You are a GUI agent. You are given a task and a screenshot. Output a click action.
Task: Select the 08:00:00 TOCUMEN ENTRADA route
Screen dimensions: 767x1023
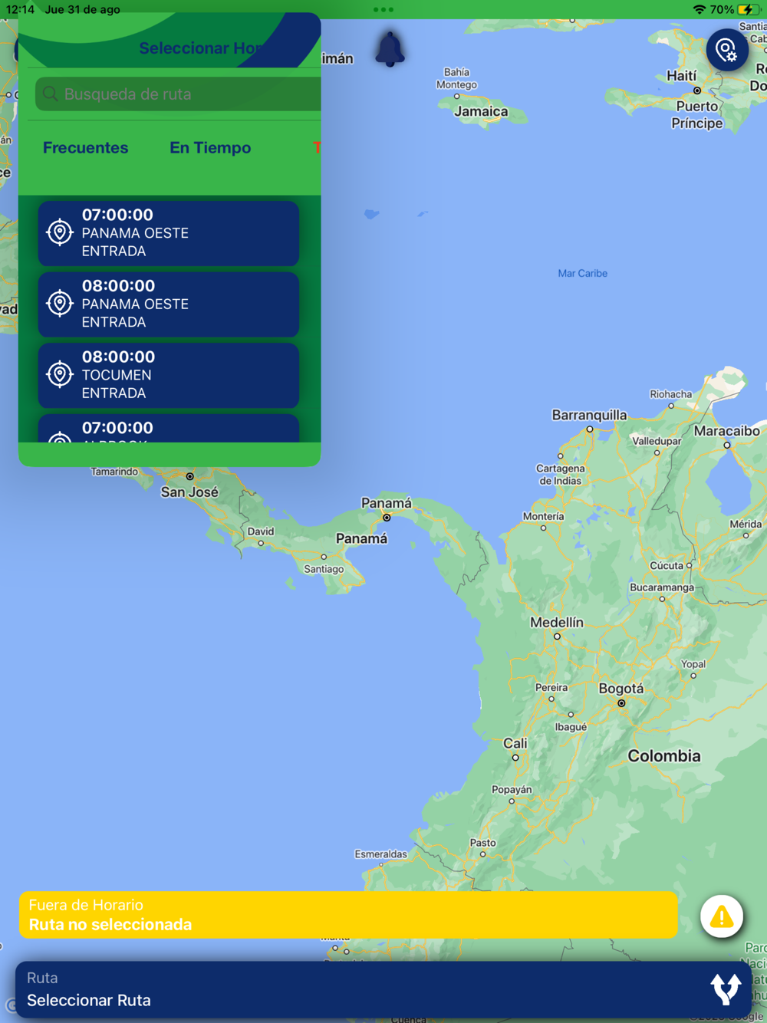click(x=169, y=375)
